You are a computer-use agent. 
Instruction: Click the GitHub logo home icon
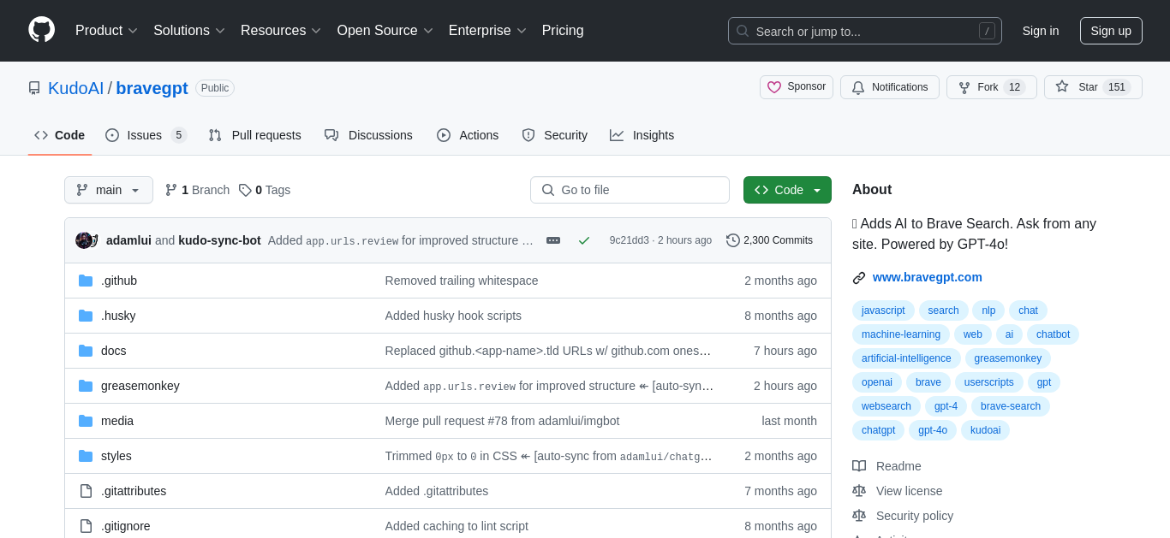(41, 30)
